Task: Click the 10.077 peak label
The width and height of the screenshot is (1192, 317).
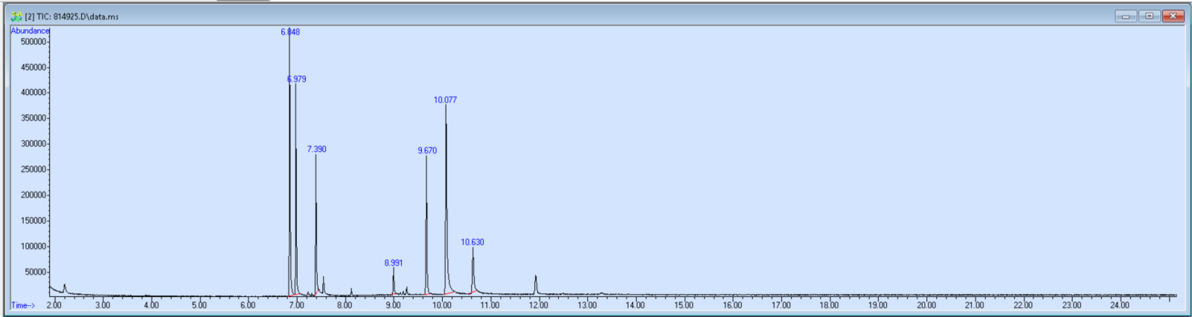Action: pyautogui.click(x=446, y=100)
